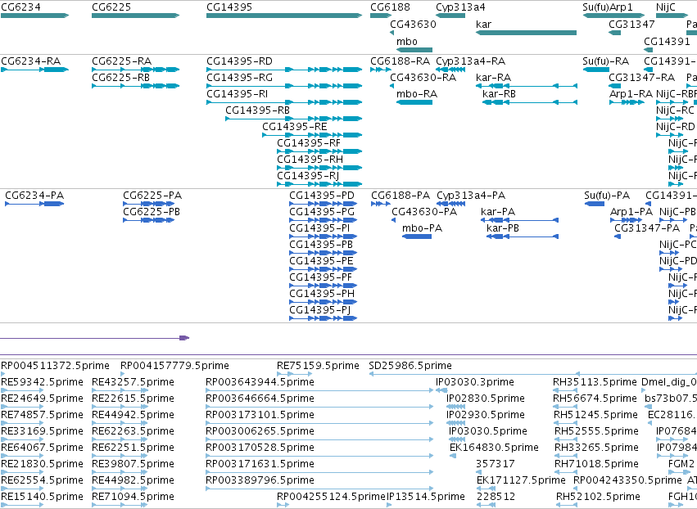Click the kar gene label
The height and width of the screenshot is (509, 697).
(483, 25)
